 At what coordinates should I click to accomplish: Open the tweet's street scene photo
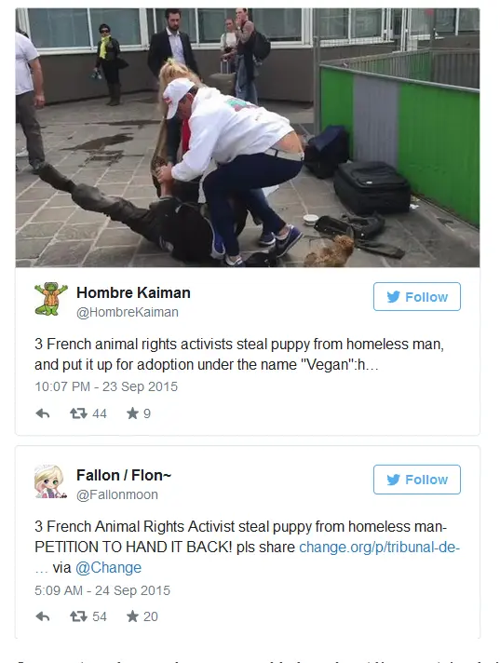coord(248,138)
